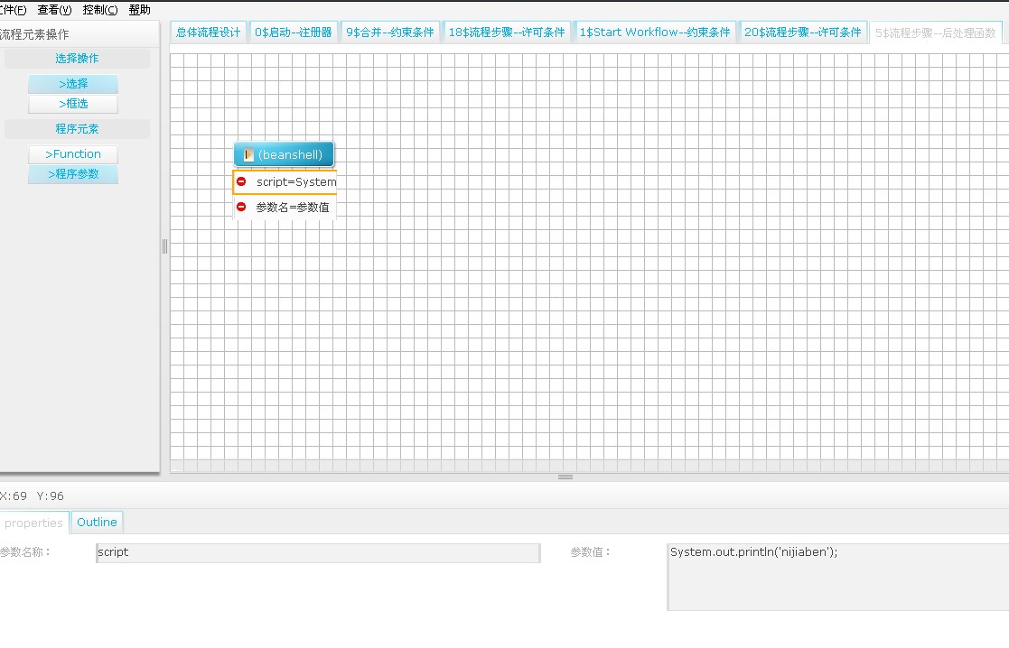Click the >框选 tool button
Screen dimensions: 1009x648
(x=73, y=104)
